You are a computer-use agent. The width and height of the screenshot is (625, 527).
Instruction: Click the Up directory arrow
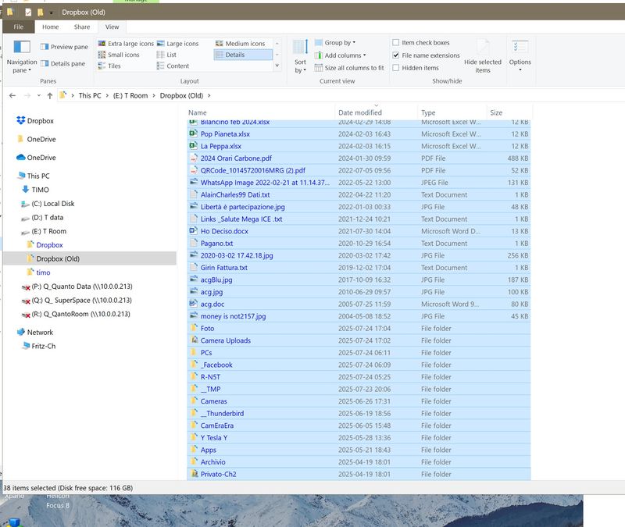50,95
